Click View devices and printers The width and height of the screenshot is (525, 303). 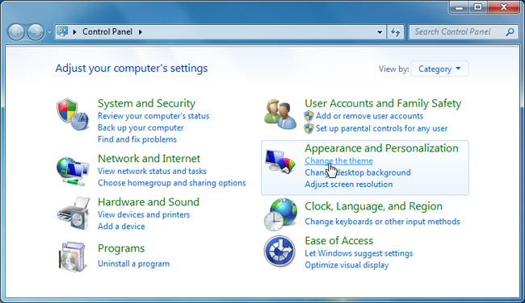tap(144, 214)
